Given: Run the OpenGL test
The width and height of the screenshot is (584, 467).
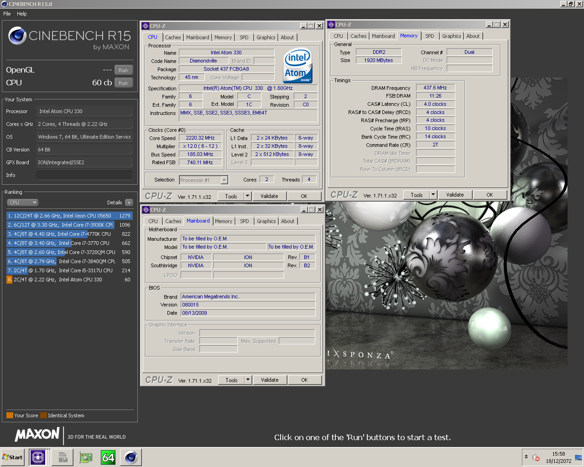Looking at the screenshot, I should point(123,70).
